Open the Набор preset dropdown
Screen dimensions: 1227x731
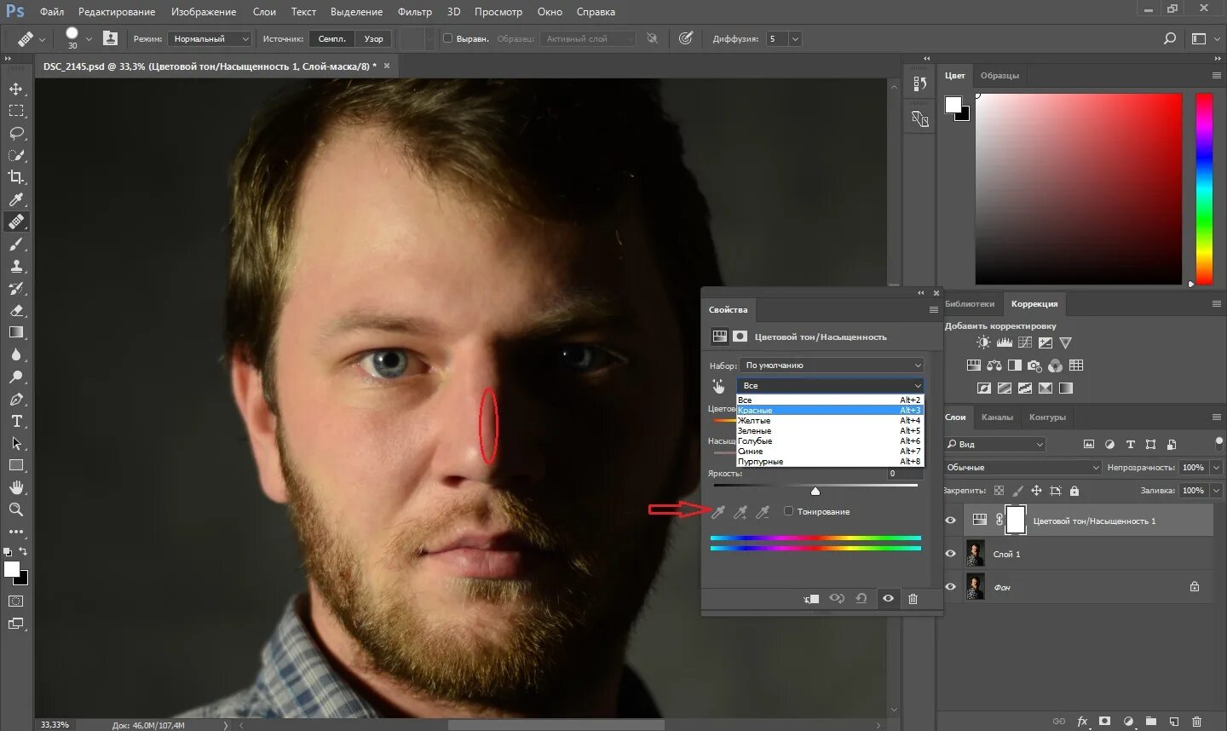point(831,365)
